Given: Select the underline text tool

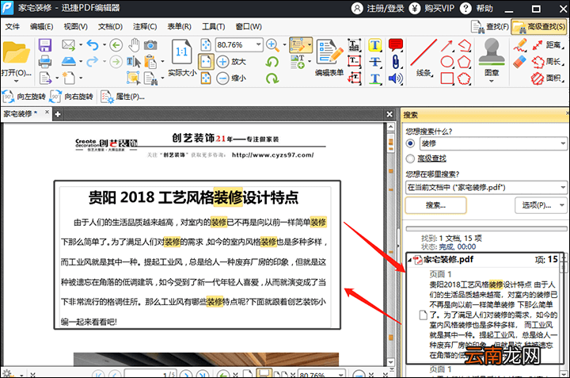Looking at the screenshot, I should [374, 78].
